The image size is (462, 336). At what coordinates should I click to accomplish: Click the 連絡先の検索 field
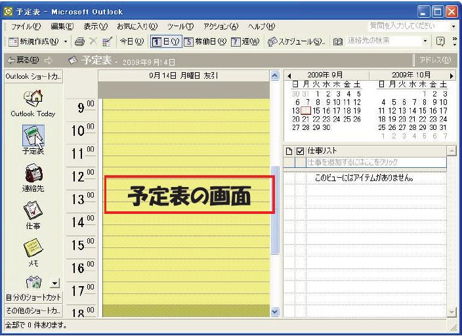[x=383, y=41]
